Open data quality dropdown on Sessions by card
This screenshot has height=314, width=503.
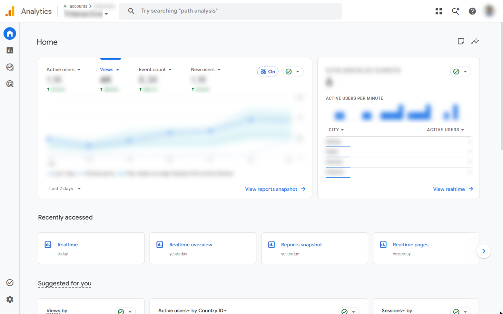tap(461, 311)
